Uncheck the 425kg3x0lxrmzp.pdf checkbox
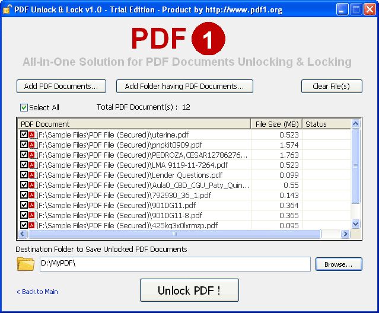 [x=24, y=225]
